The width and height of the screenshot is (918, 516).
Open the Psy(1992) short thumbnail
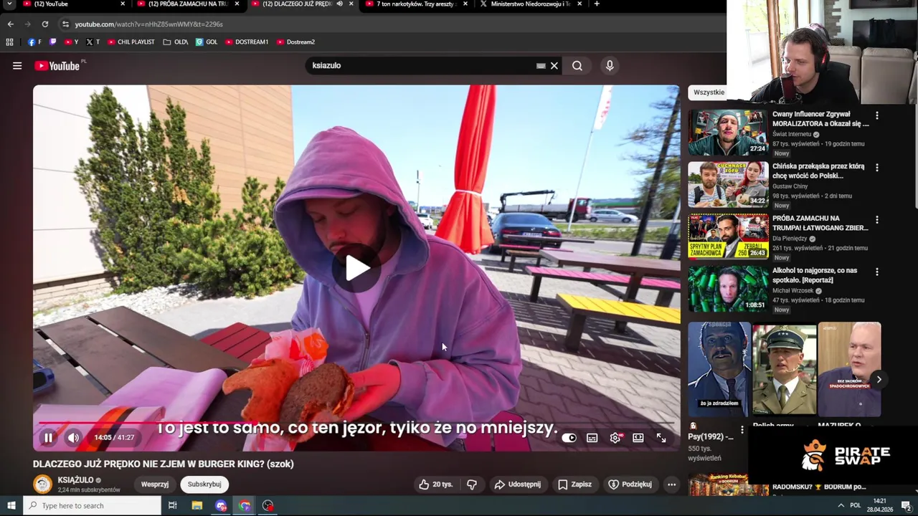click(x=719, y=369)
